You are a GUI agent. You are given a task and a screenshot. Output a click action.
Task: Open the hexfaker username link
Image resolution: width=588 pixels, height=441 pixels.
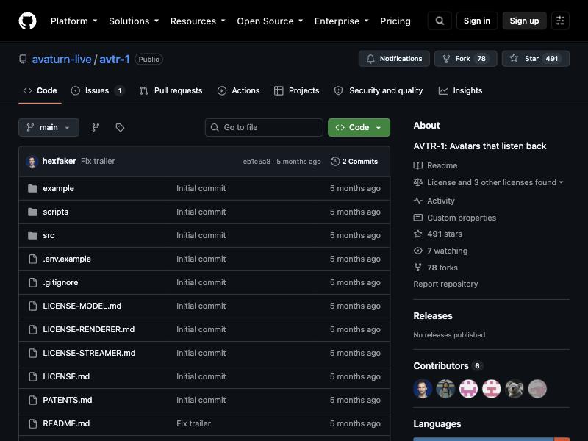60,161
